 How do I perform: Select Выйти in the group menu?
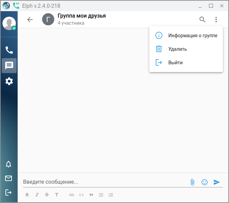[x=186, y=63]
